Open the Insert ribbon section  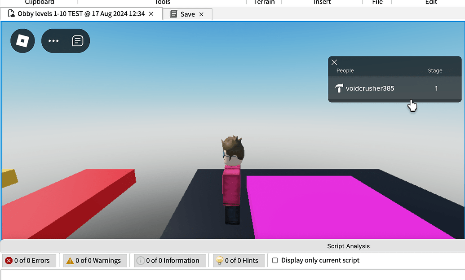click(x=322, y=3)
